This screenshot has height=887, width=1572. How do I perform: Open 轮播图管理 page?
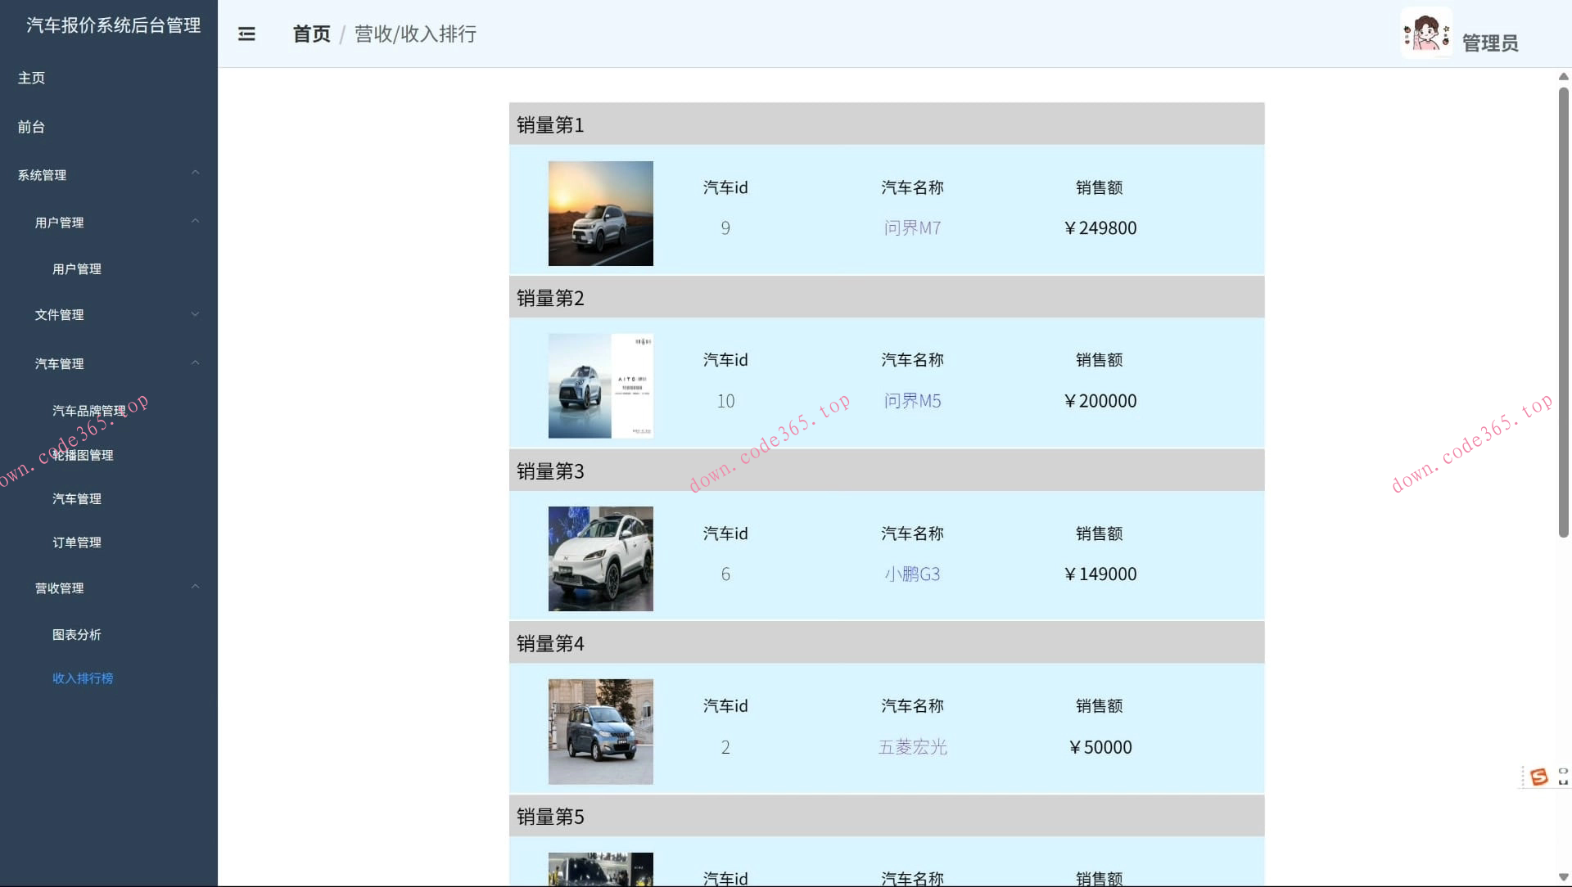(83, 455)
